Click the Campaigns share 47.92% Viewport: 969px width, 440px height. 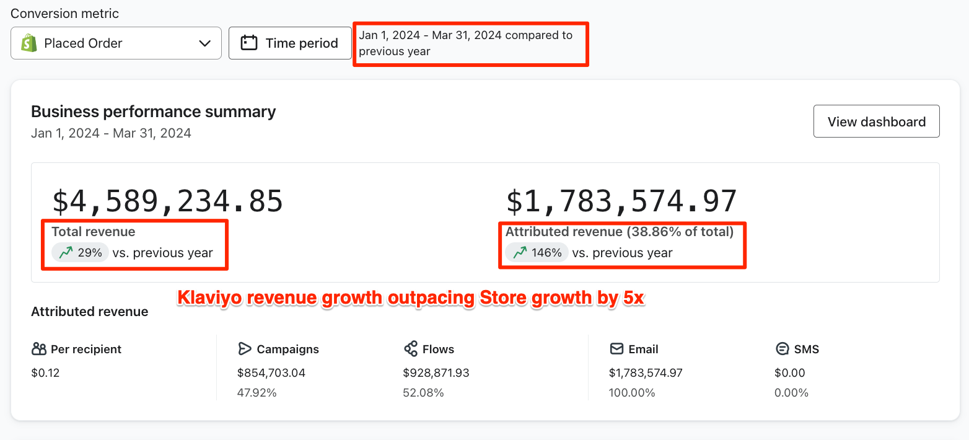click(x=257, y=393)
